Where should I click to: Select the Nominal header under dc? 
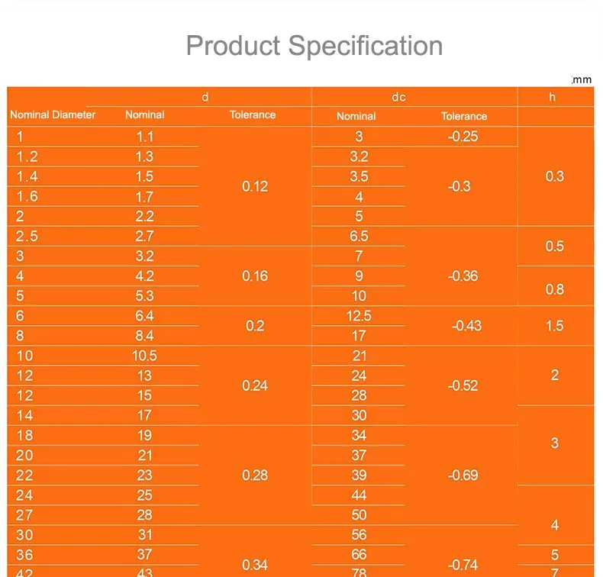[x=356, y=117]
